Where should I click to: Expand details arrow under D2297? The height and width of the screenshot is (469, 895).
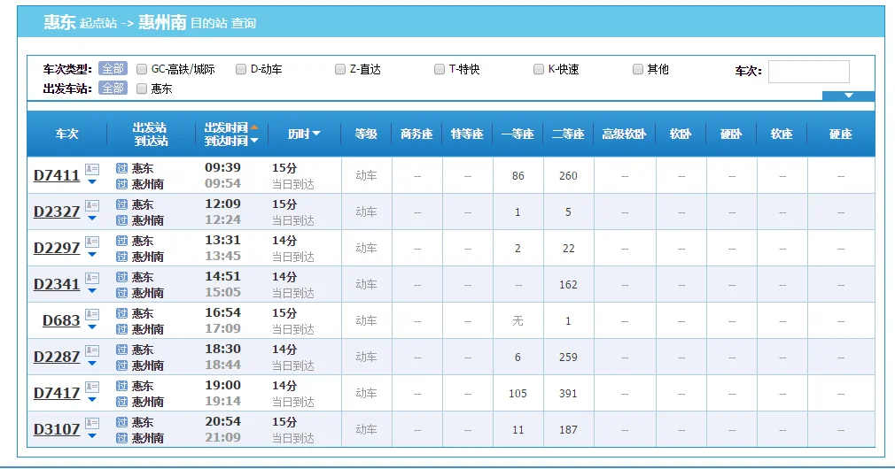click(92, 255)
